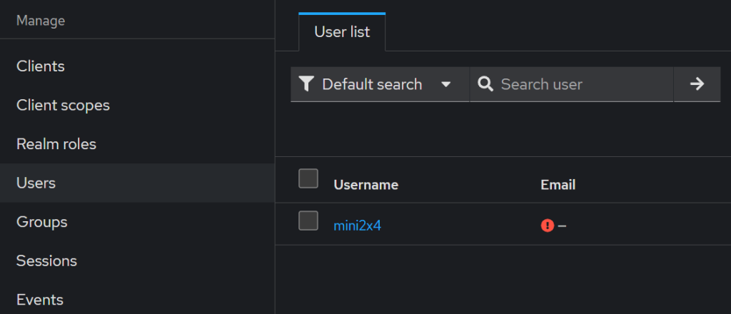The image size is (731, 314).
Task: Switch to the User list tab
Action: coord(342,32)
